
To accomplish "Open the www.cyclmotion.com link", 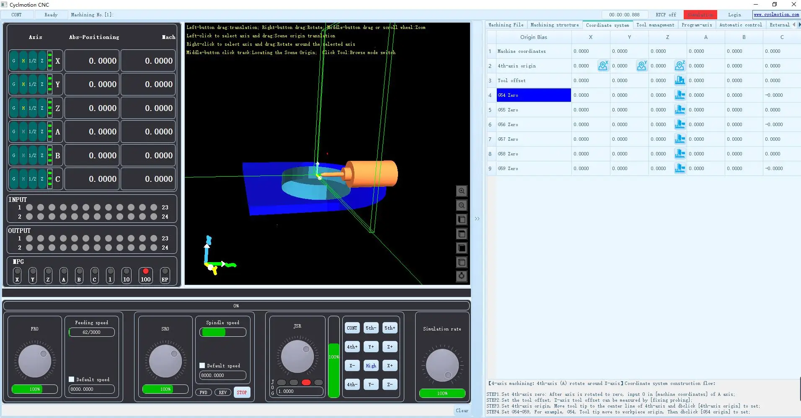I will pos(776,15).
